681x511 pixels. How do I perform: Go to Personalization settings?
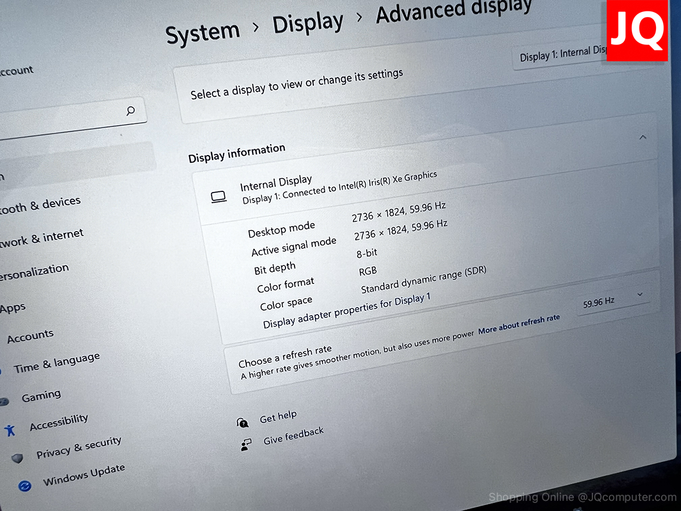[34, 271]
